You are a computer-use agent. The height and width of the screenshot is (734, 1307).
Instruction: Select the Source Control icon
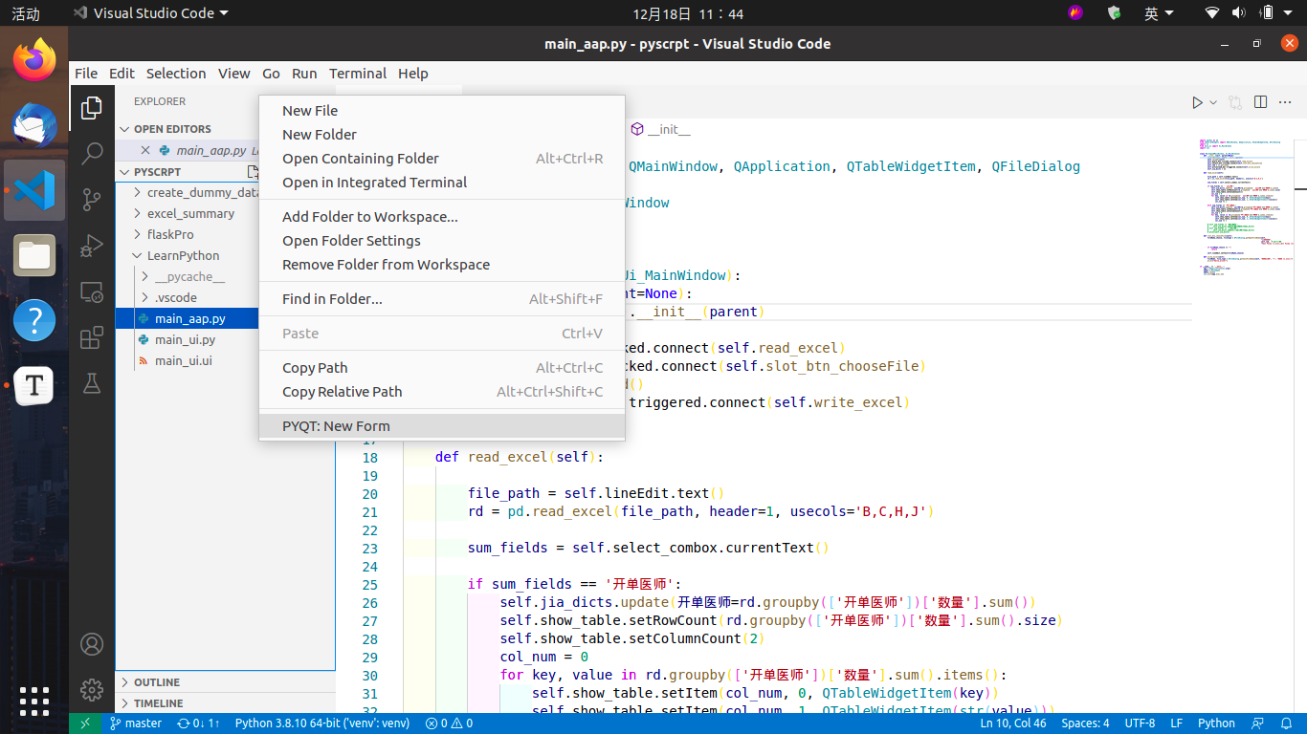point(92,200)
